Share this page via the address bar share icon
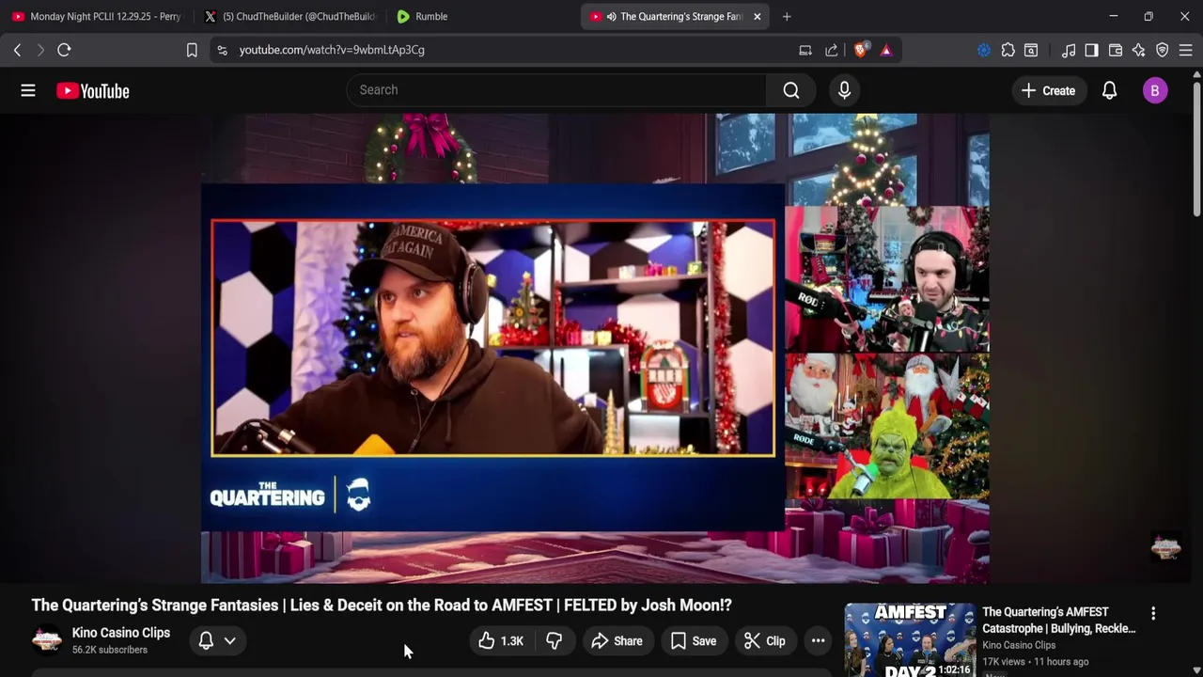Viewport: 1203px width, 677px height. (x=832, y=50)
